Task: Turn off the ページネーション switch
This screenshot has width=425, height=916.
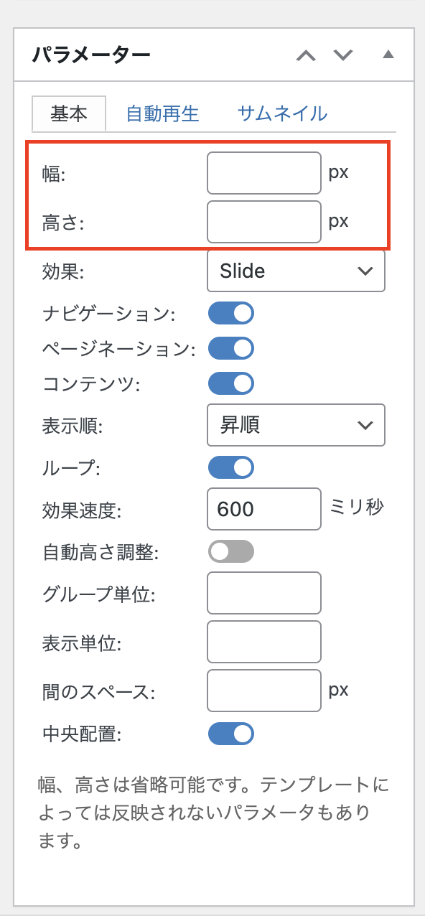Action: tap(230, 348)
